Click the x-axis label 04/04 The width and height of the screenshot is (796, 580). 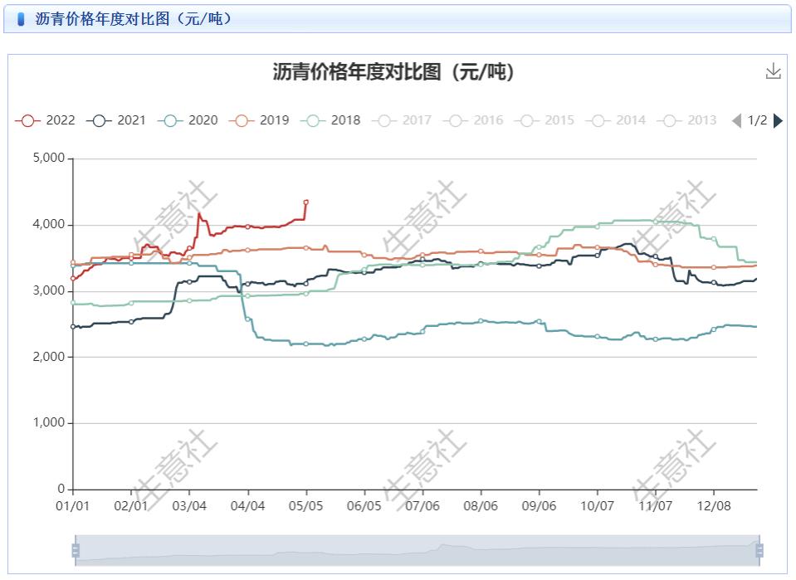(x=247, y=506)
